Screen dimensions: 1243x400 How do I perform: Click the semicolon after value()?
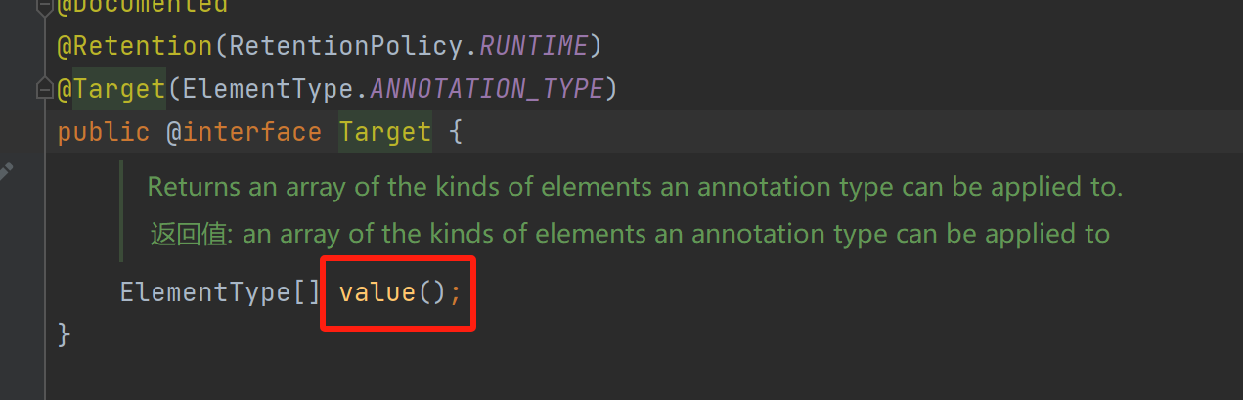click(455, 292)
